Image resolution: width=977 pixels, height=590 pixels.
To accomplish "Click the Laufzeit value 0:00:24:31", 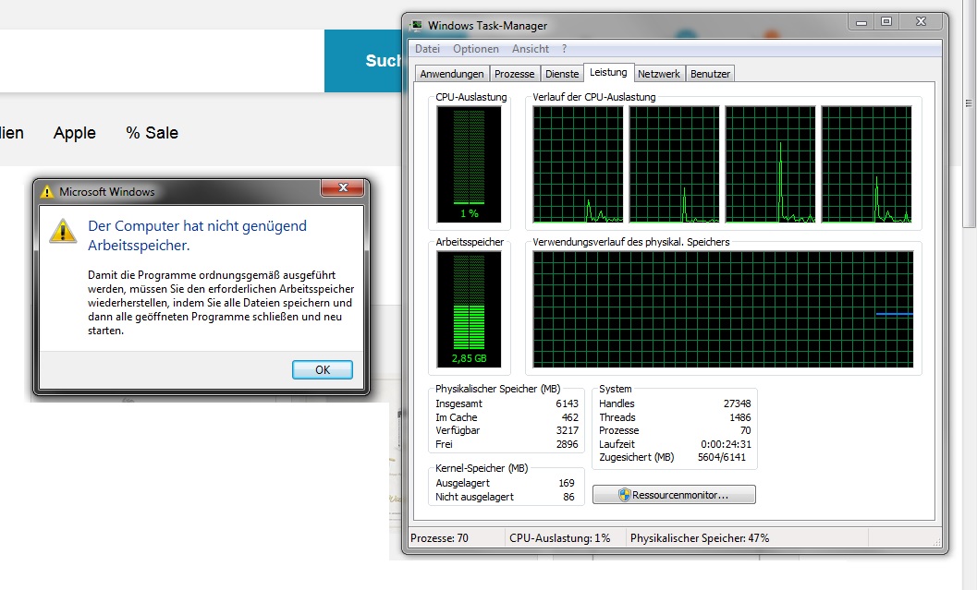I will pos(726,444).
